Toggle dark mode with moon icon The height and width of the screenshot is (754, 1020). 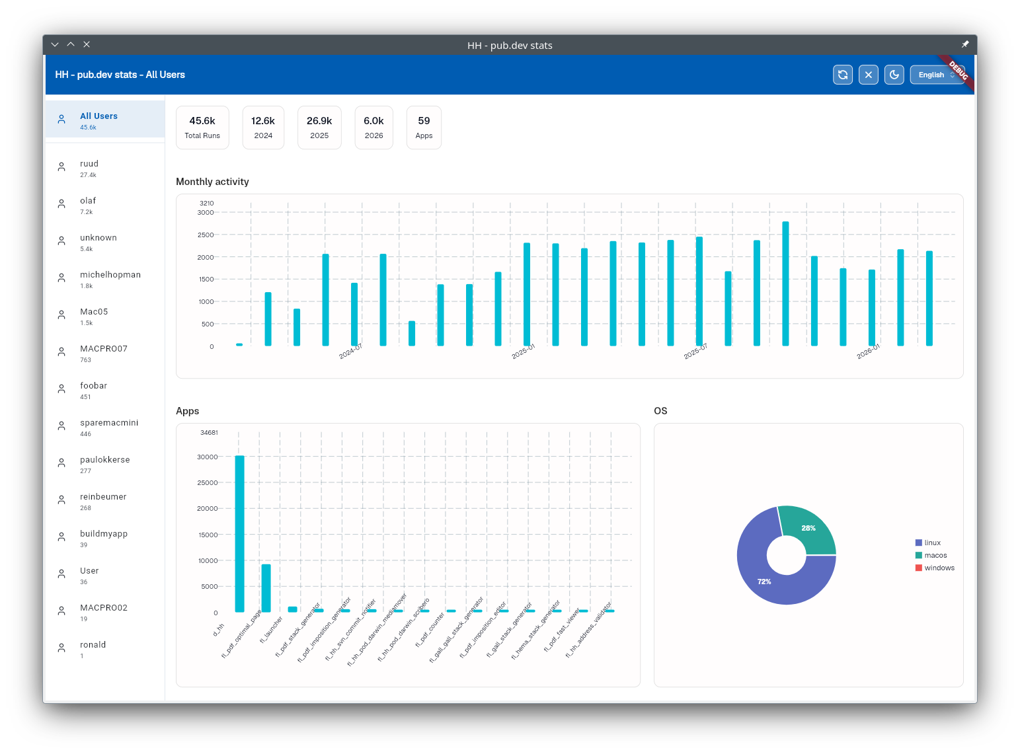894,75
